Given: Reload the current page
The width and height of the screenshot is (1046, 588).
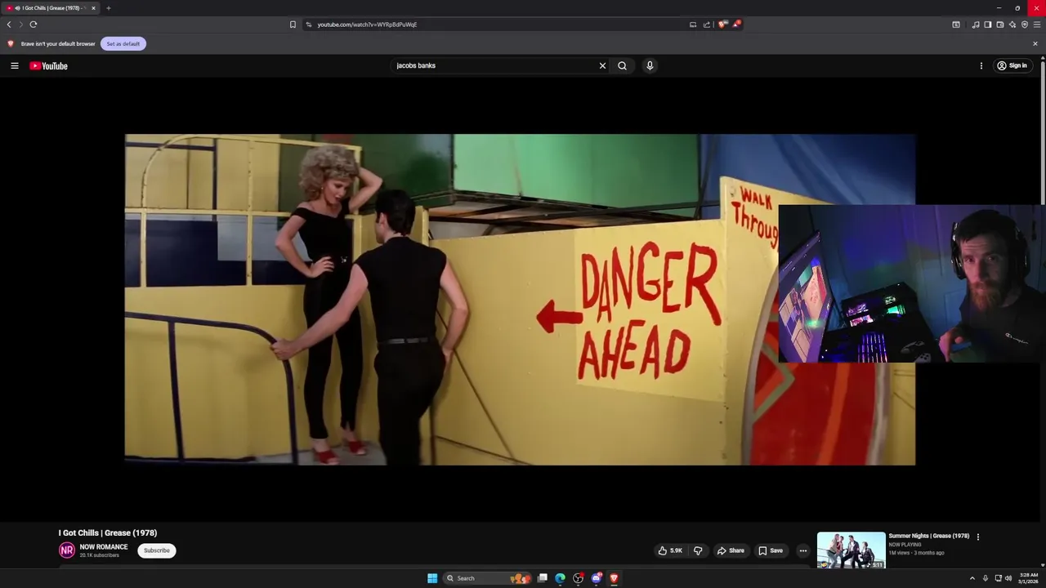Looking at the screenshot, I should [x=34, y=24].
